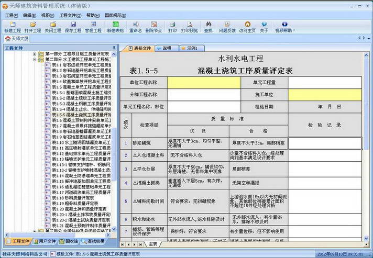
Task: Switch to the 表格文件 tab
Action: (x=140, y=48)
